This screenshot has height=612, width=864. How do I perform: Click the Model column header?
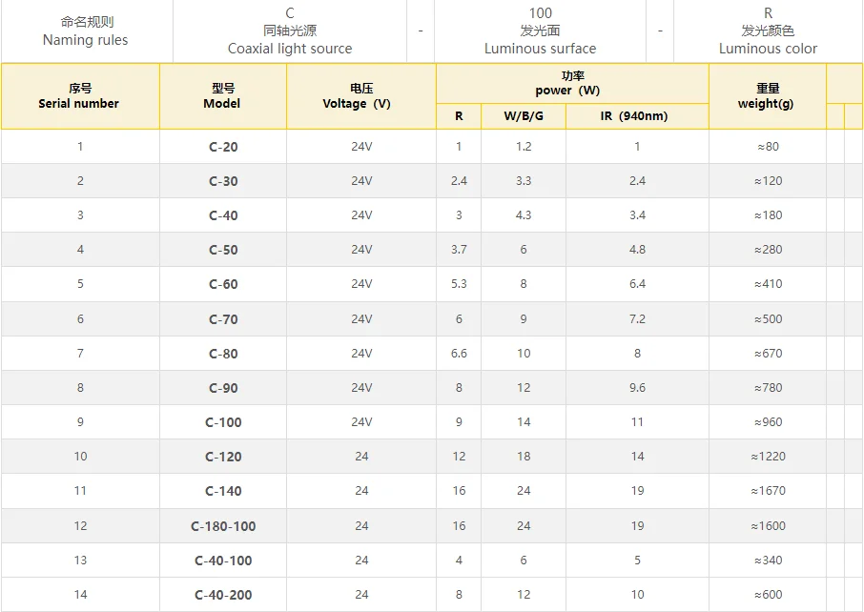[x=222, y=96]
